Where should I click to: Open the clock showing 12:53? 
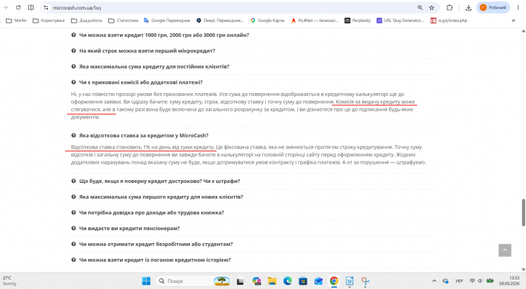[510, 281]
